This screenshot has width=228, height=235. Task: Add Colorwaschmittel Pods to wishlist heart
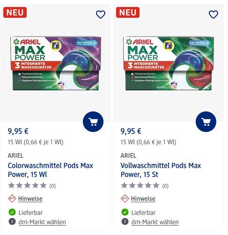pyautogui.click(x=101, y=15)
